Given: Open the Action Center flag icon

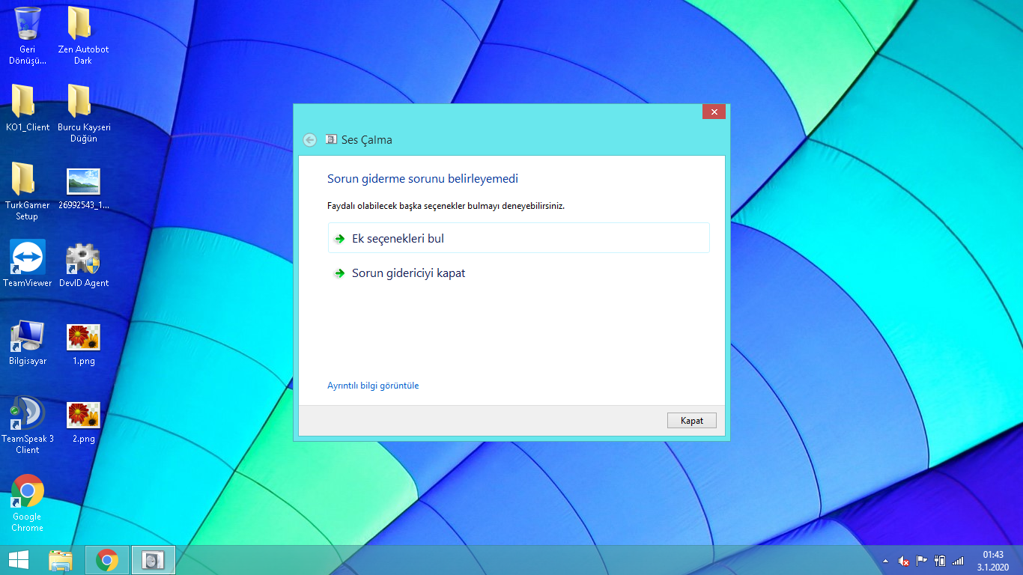Looking at the screenshot, I should coord(922,561).
